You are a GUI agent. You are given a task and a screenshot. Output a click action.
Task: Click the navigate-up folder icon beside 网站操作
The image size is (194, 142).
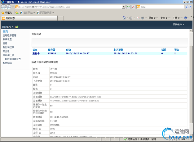pyautogui.click(x=17, y=27)
